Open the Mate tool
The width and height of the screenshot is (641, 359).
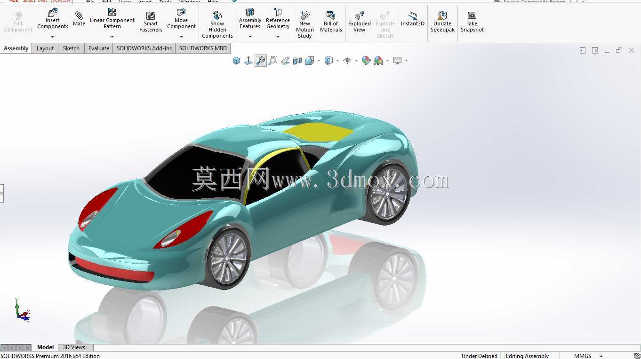click(x=79, y=19)
